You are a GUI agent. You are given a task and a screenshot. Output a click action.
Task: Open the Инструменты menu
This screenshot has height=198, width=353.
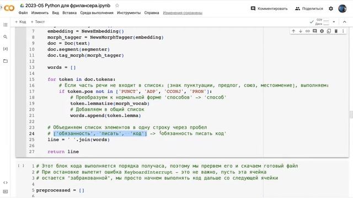click(129, 13)
